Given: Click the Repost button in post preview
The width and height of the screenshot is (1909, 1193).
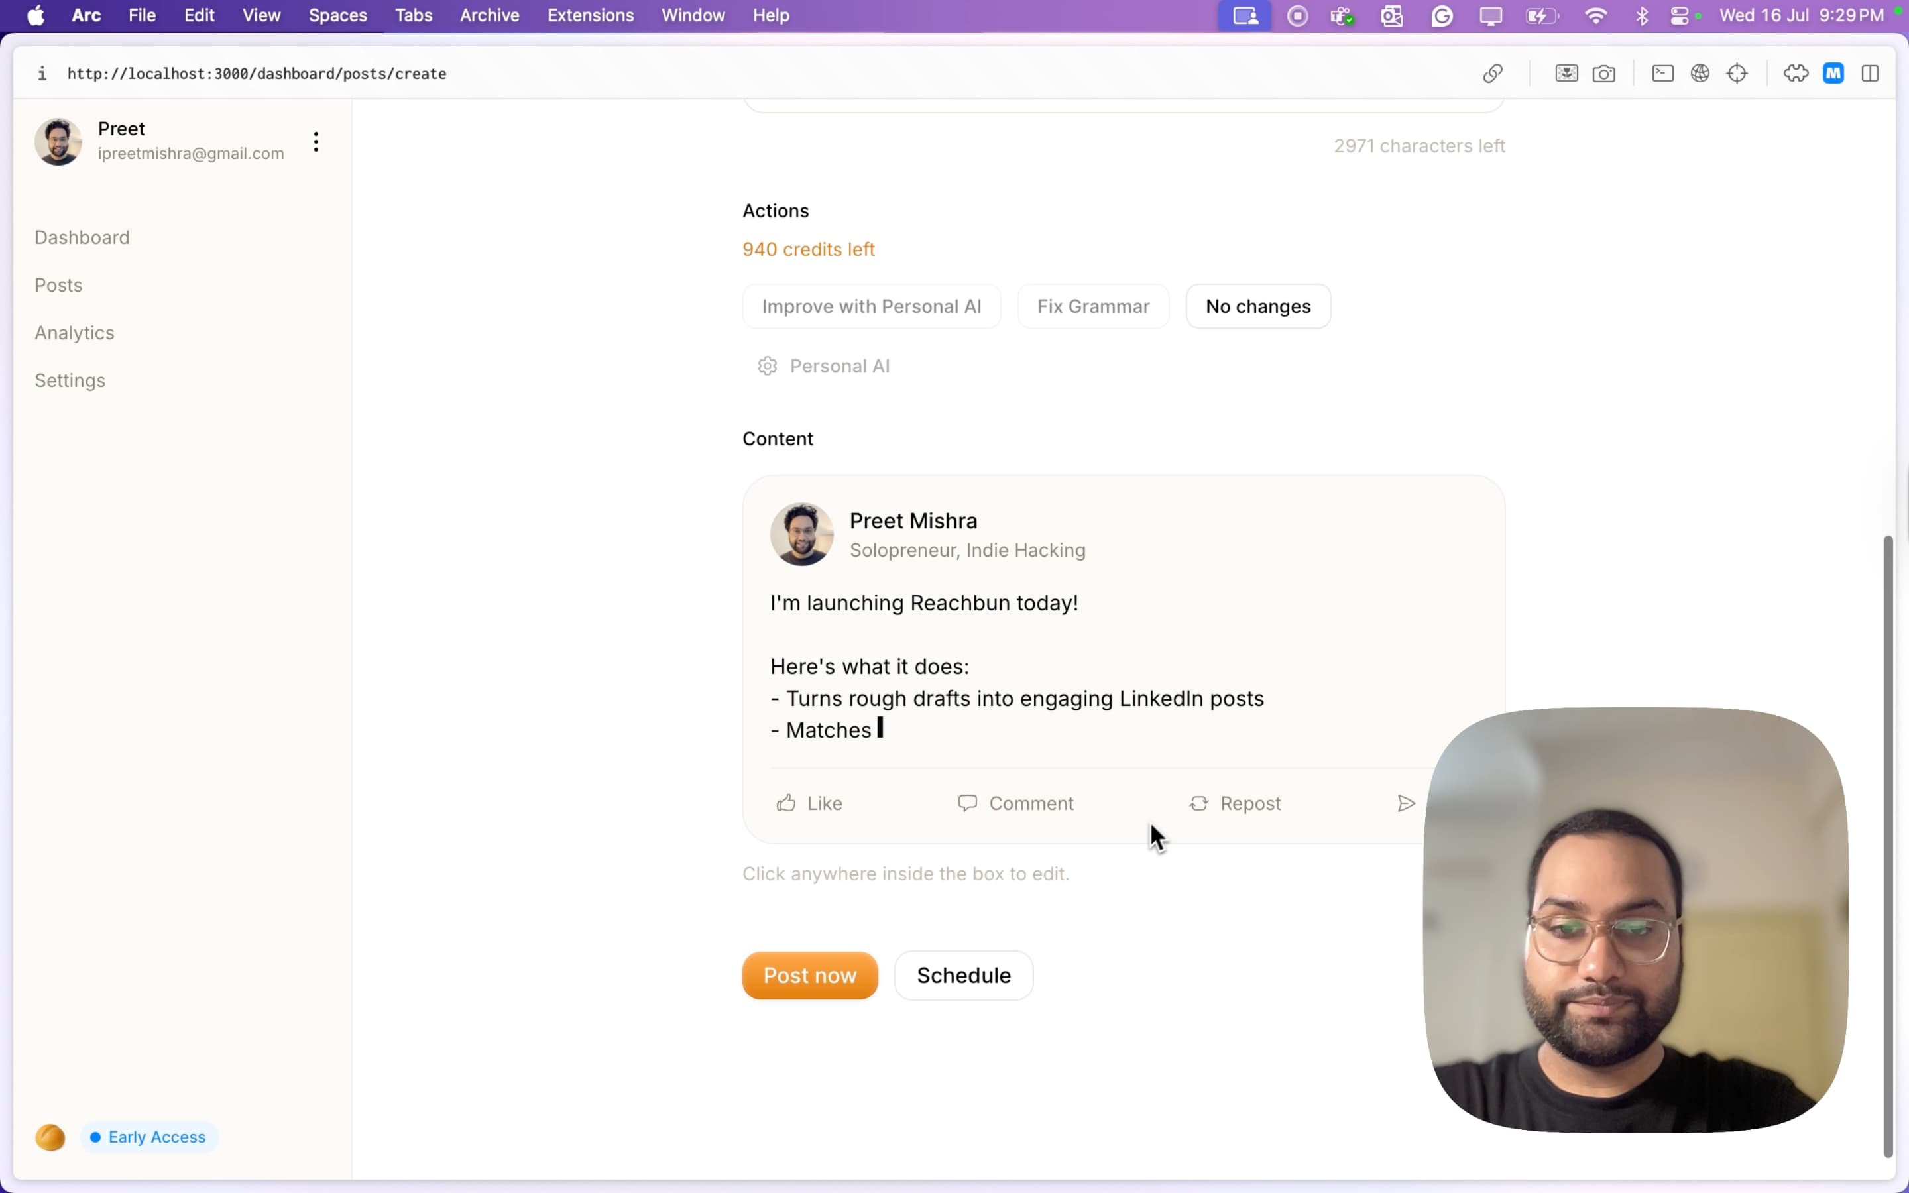Looking at the screenshot, I should (1234, 803).
